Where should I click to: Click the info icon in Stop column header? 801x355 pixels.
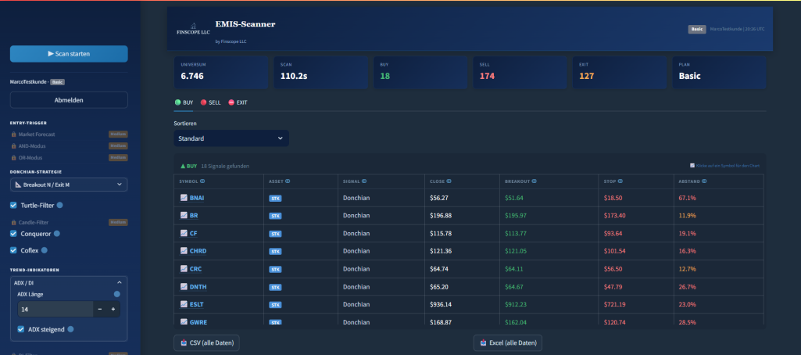(619, 181)
